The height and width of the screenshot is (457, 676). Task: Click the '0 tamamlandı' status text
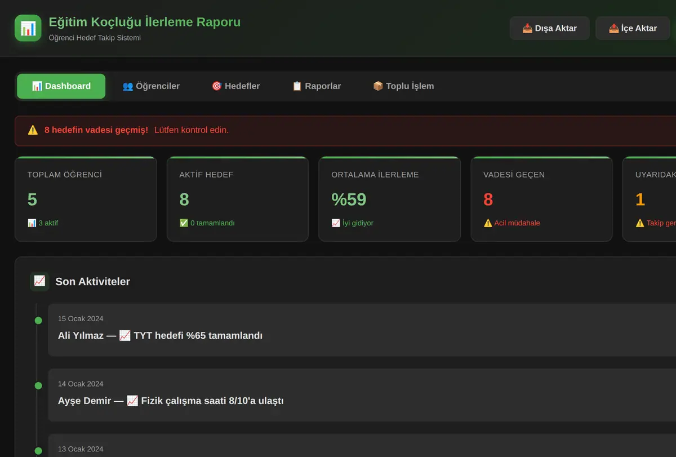212,223
